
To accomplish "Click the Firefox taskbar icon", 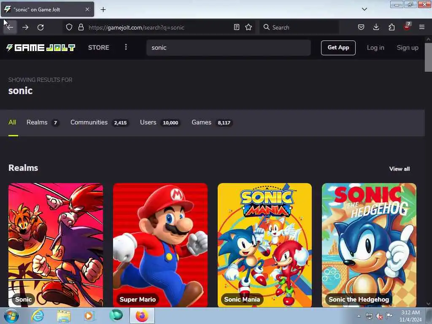I will coord(142,316).
